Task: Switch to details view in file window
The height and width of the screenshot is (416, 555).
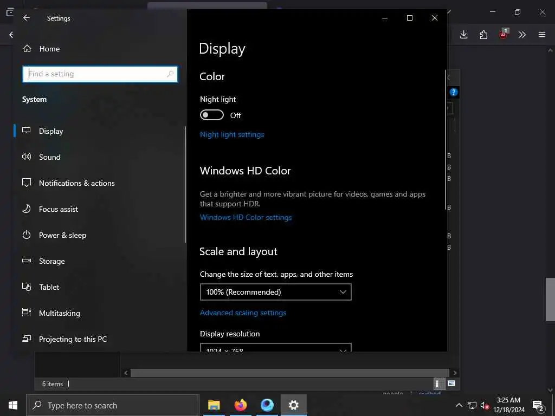Action: (x=438, y=384)
